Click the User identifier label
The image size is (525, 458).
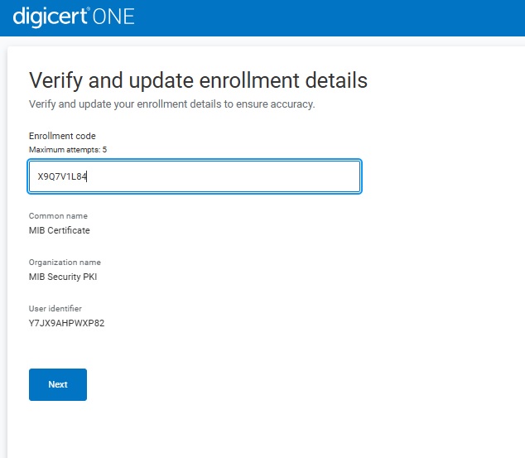point(55,309)
